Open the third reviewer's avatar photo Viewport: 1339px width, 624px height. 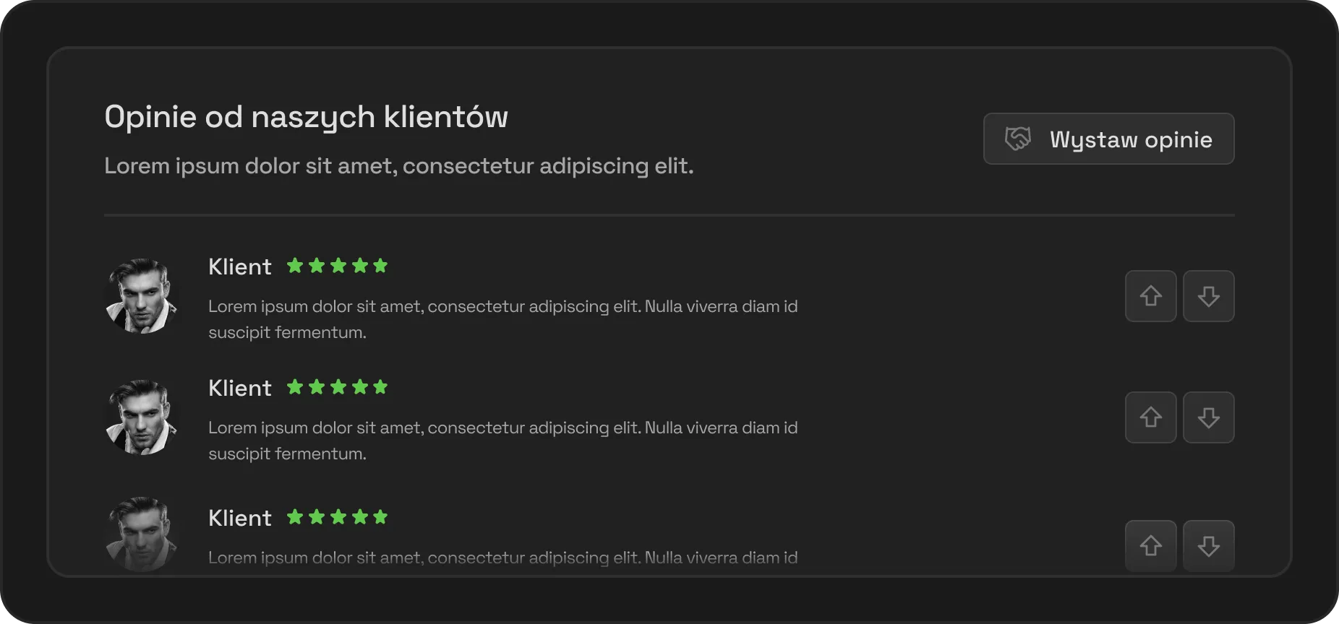point(142,534)
